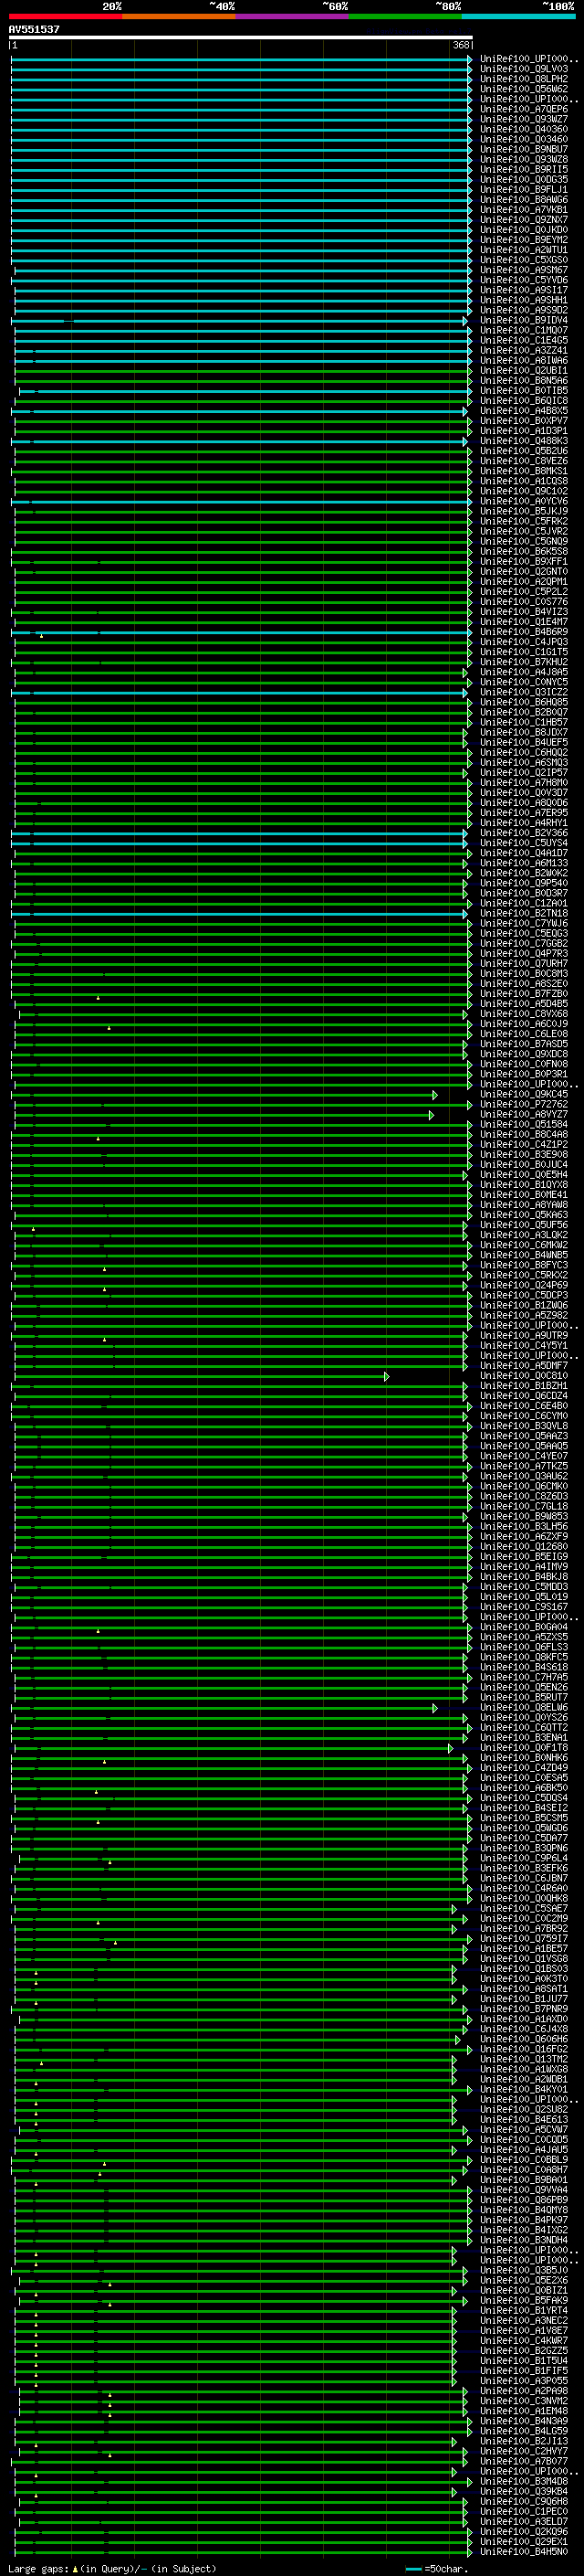
Task: Select the UniRef100_A9SHM1 label
Action: 524,299
